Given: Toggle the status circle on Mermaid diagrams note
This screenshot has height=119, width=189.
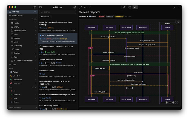Looking at the screenshot, I should tap(43, 35).
